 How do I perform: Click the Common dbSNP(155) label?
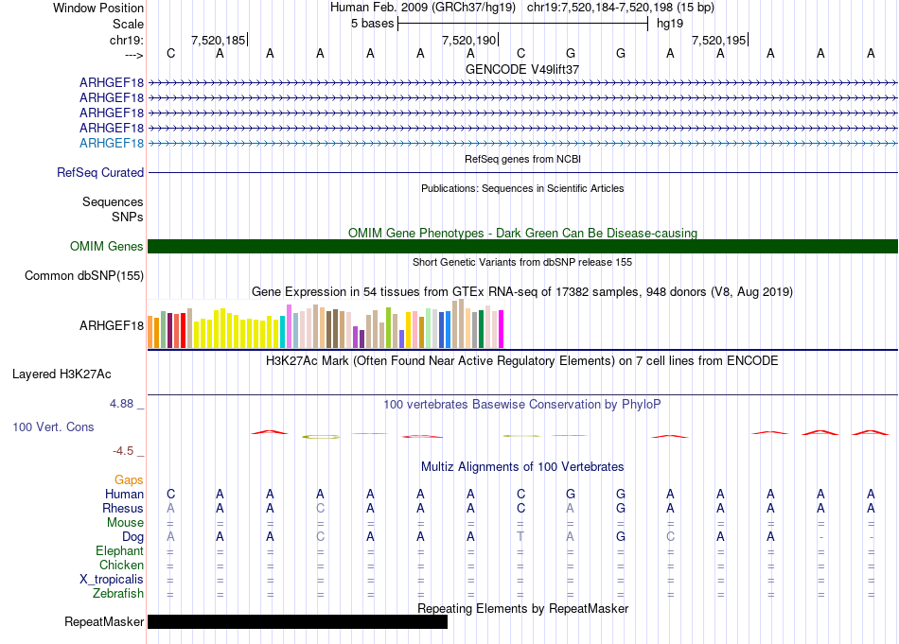tap(83, 275)
